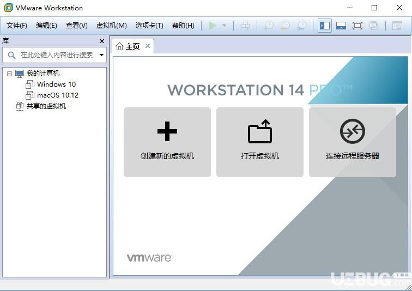Screen dimensions: 412x291
Task: Toggle the thumbnail bar view icon
Action: (341, 26)
